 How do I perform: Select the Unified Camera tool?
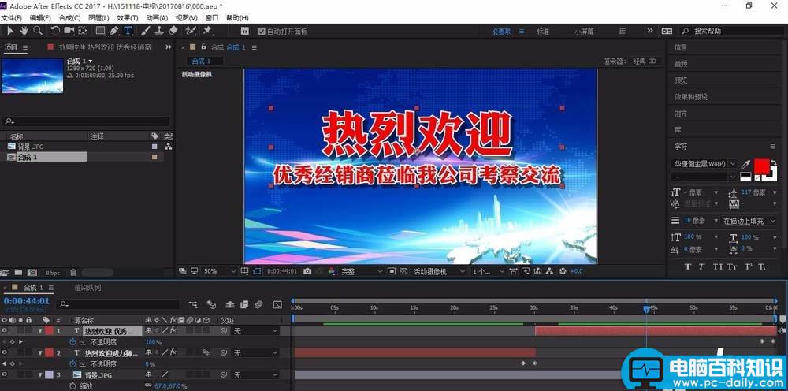tap(69, 31)
